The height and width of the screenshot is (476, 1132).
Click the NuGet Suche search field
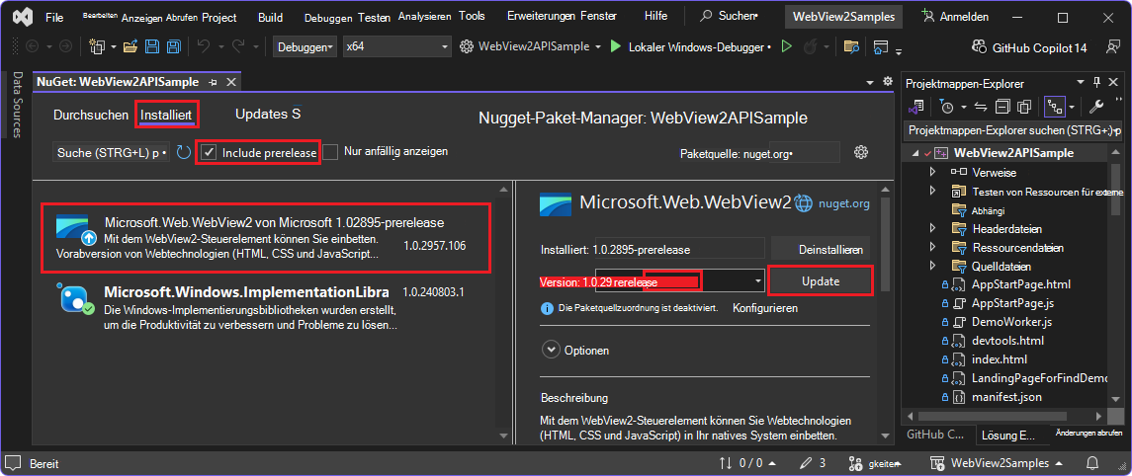pos(111,153)
